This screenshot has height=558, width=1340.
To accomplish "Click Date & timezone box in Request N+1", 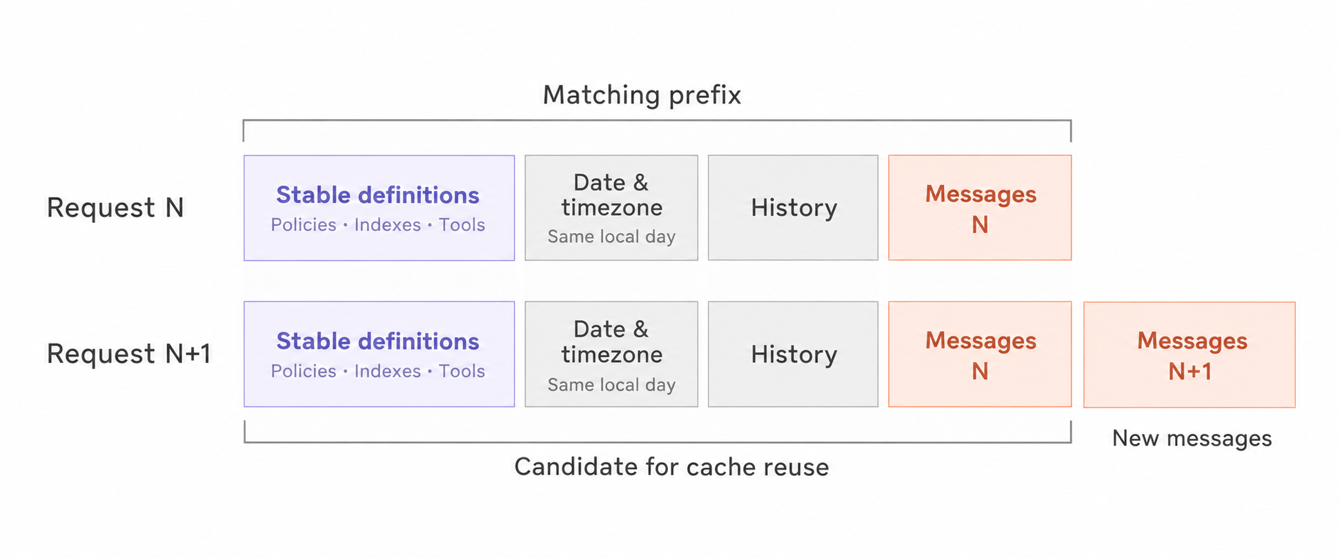I will 611,354.
